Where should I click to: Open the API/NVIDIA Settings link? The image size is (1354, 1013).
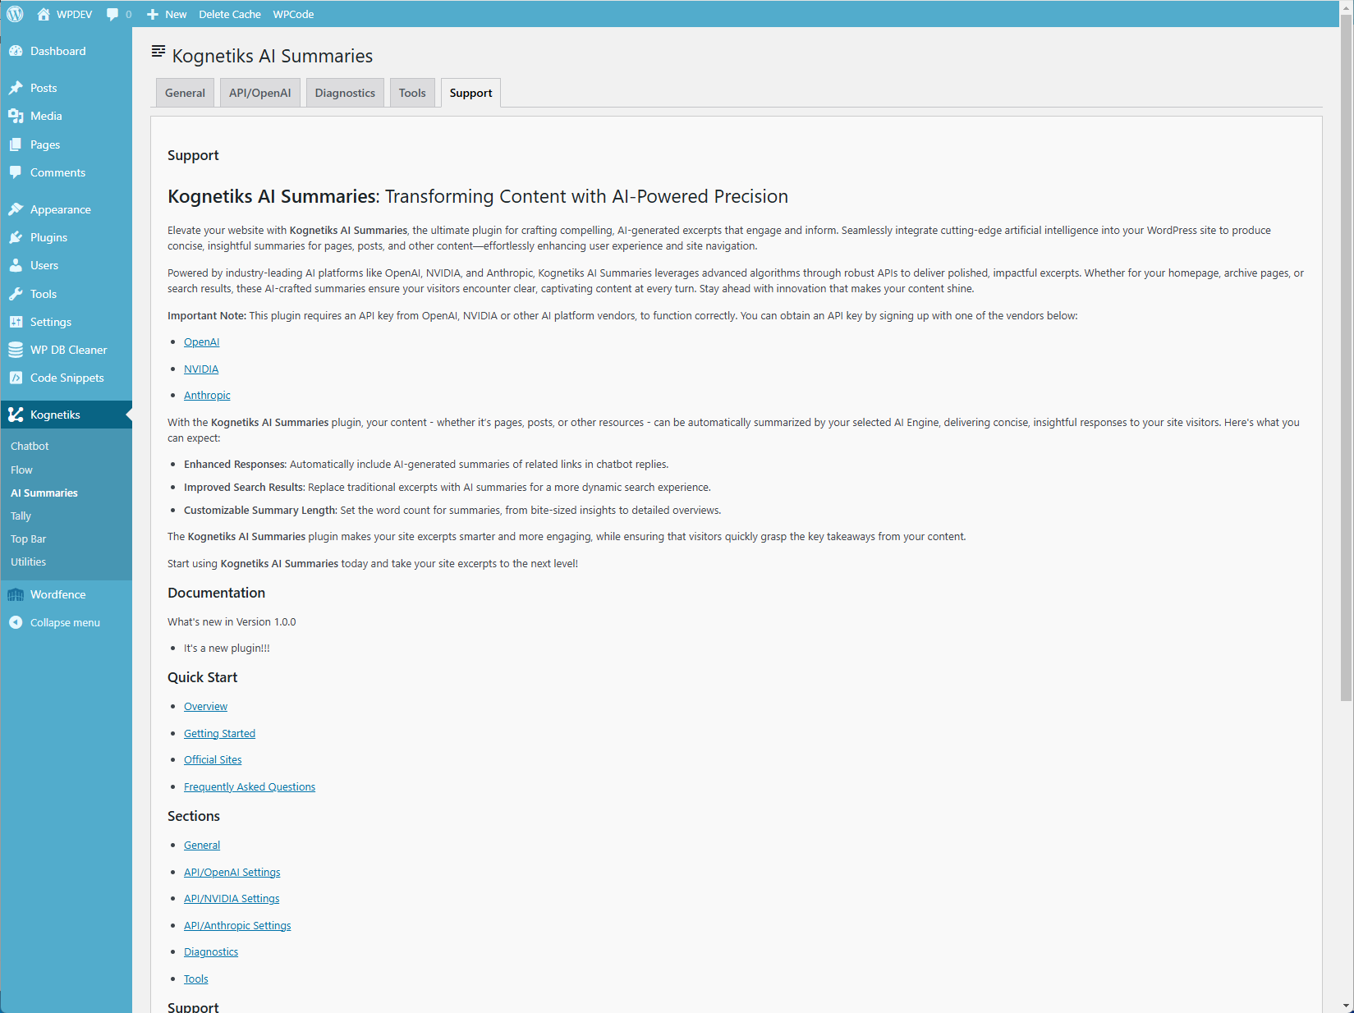[232, 898]
